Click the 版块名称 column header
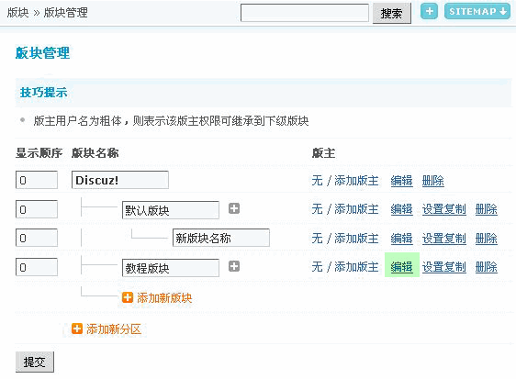The width and height of the screenshot is (516, 379). (x=95, y=153)
